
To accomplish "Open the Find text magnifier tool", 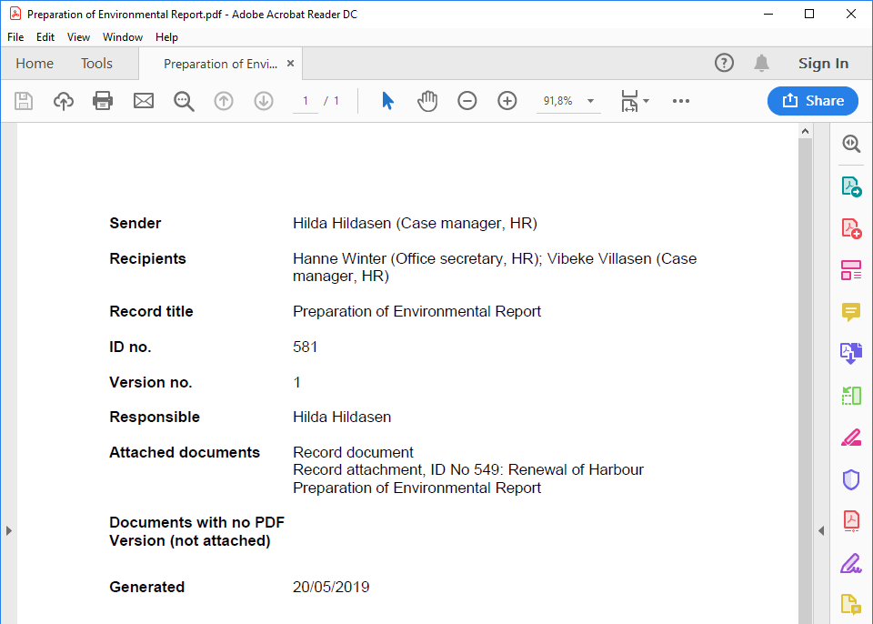I will pos(184,101).
